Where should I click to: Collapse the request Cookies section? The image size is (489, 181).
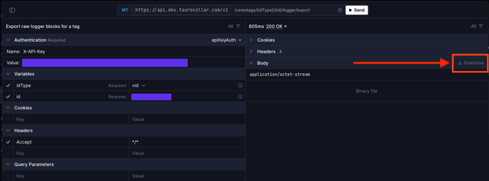pos(9,107)
